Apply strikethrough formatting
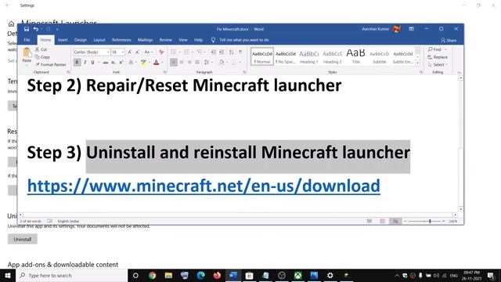This screenshot has height=282, width=501. click(106, 63)
